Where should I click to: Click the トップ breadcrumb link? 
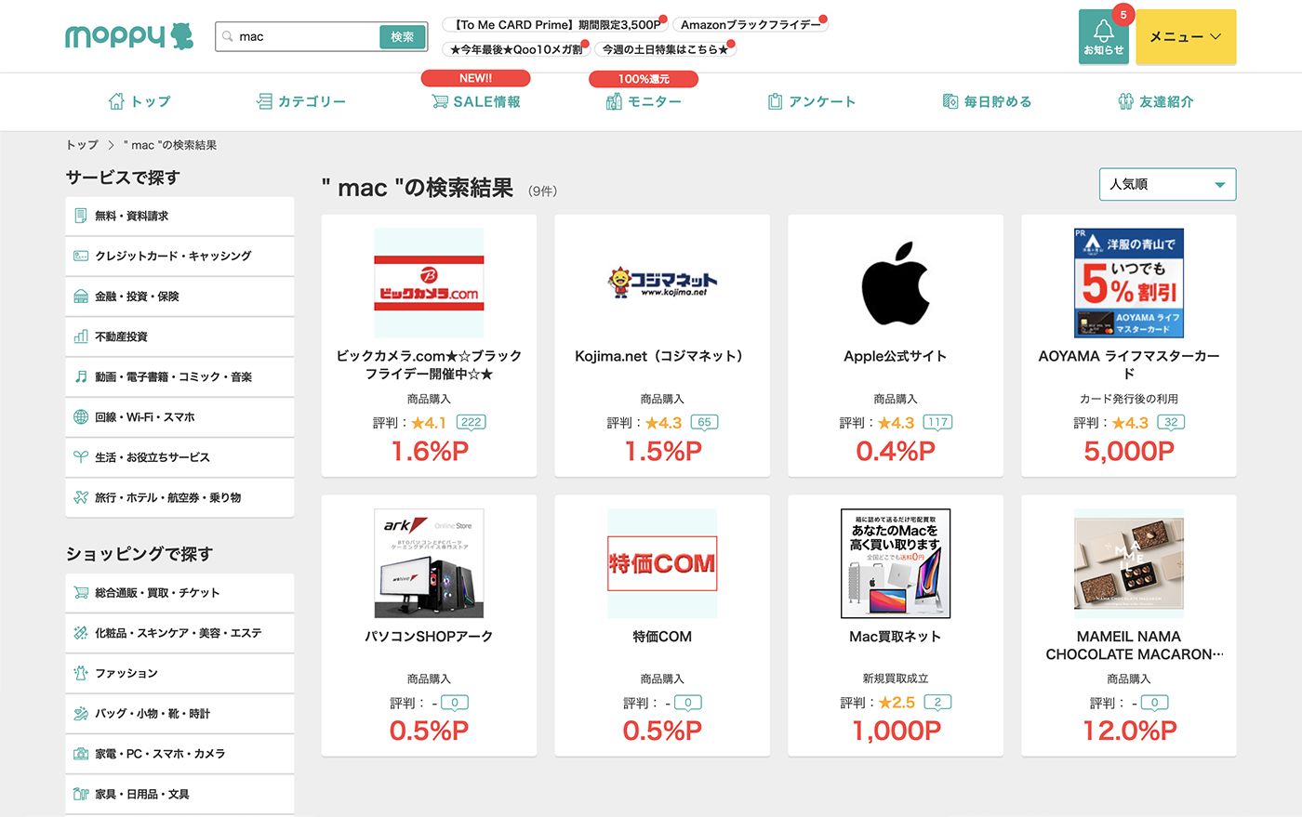pyautogui.click(x=82, y=145)
